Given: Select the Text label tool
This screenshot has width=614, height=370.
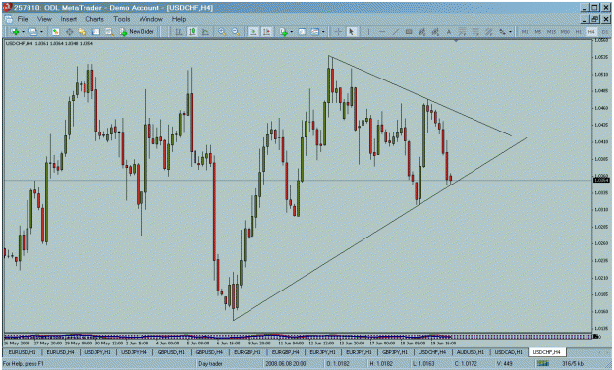Looking at the screenshot, I should tap(449, 32).
